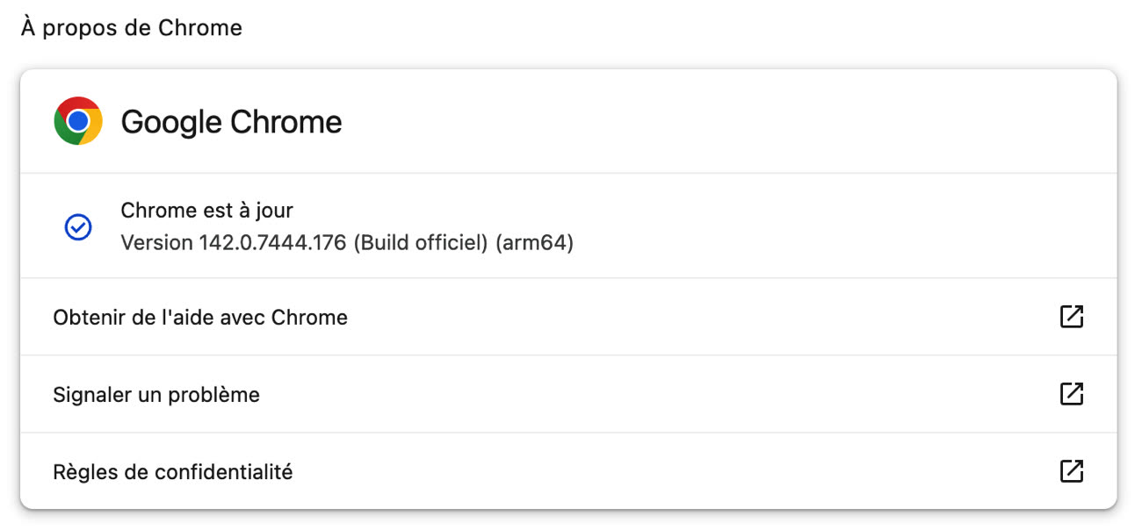
Task: Click the version number 142.0.7444.176
Action: coord(272,242)
